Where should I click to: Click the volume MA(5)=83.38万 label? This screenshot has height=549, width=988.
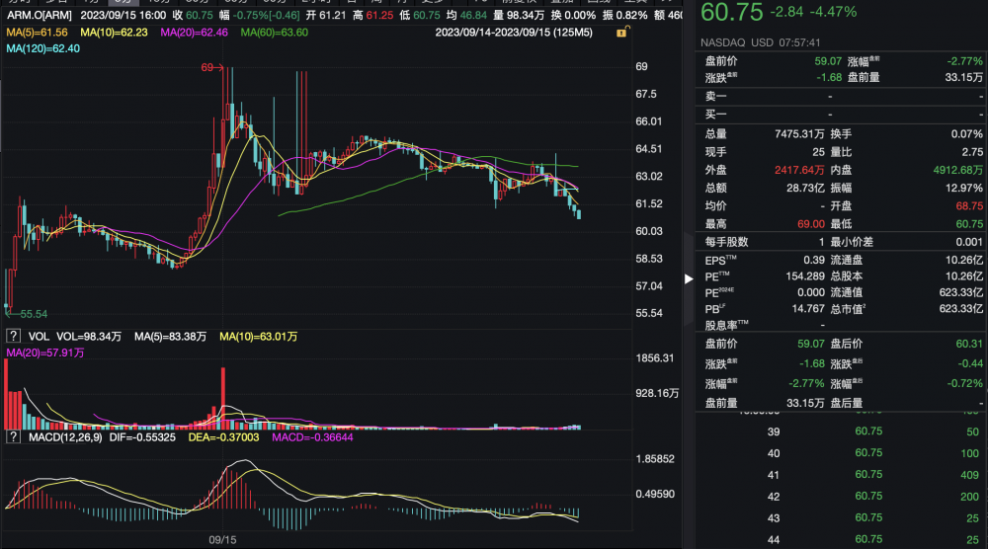[170, 337]
